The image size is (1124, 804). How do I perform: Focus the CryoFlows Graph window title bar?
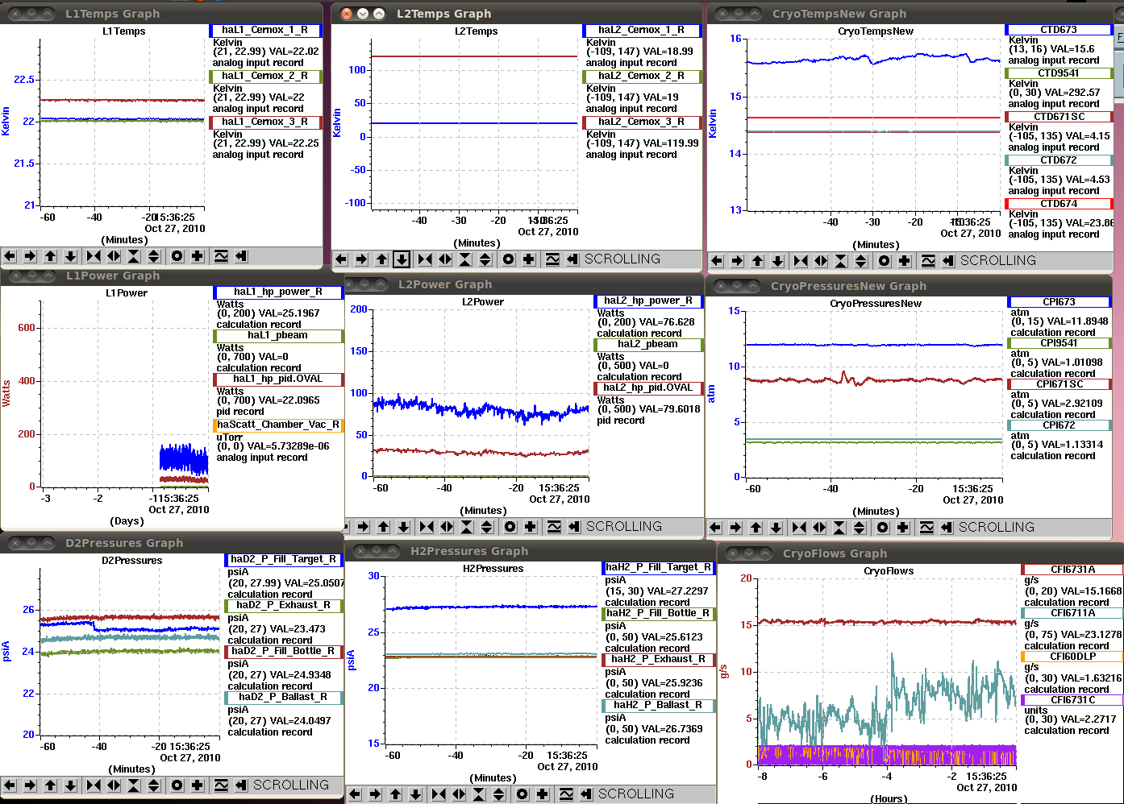(x=919, y=553)
